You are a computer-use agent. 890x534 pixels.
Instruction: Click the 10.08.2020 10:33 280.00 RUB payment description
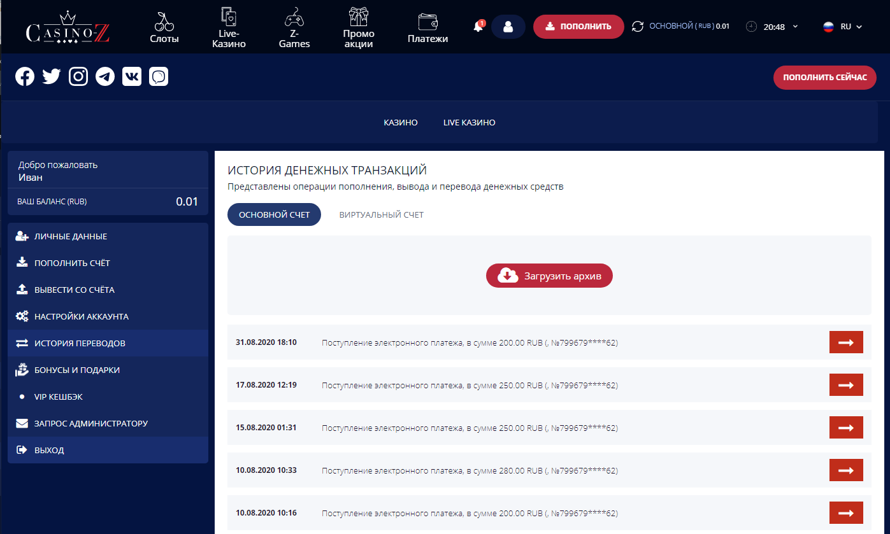(470, 470)
